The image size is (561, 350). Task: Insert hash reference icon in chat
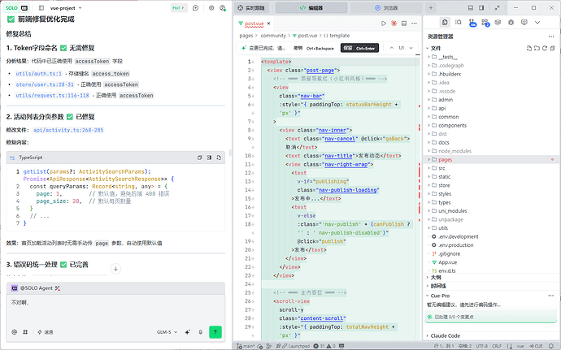pyautogui.click(x=25, y=332)
